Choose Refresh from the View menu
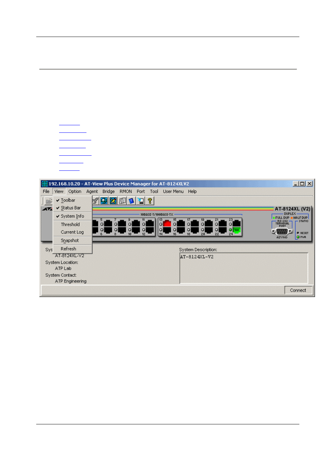The image size is (326, 462). [72, 249]
